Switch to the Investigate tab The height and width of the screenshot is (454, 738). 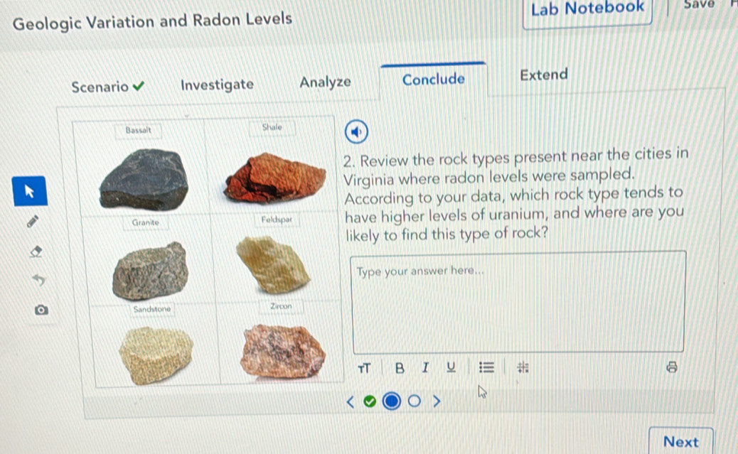(x=217, y=85)
